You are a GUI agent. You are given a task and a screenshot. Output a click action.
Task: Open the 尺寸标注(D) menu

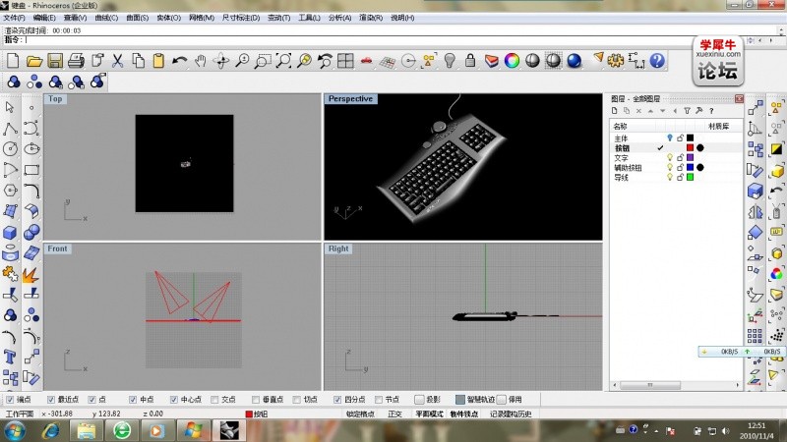pos(241,18)
